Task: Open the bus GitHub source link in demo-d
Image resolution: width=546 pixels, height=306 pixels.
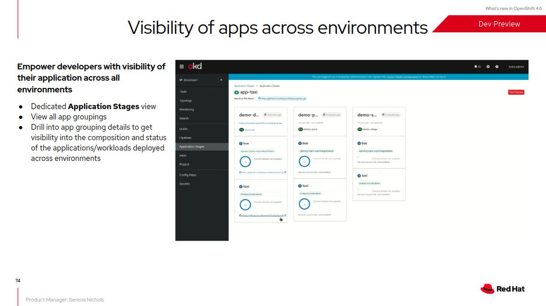Action: [263, 173]
